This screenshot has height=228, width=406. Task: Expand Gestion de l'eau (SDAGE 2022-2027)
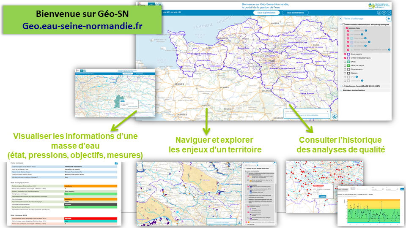341,86
